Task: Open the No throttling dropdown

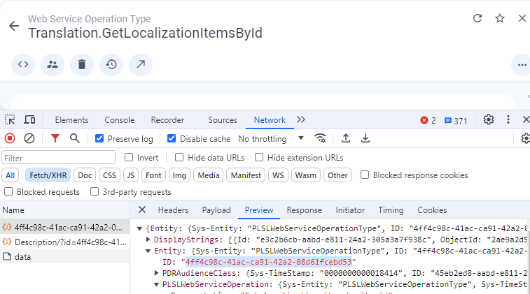Action: click(271, 138)
